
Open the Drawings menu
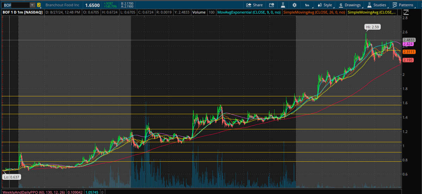pos(350,5)
